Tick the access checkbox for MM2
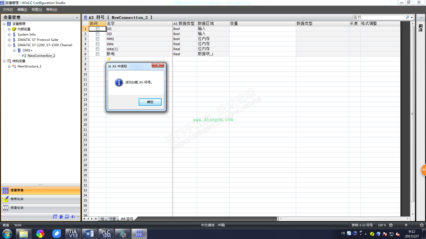426x239 pixels. point(97,39)
